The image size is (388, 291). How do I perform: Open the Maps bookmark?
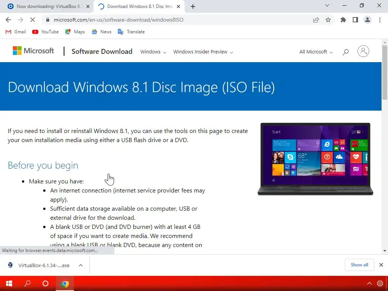[75, 32]
